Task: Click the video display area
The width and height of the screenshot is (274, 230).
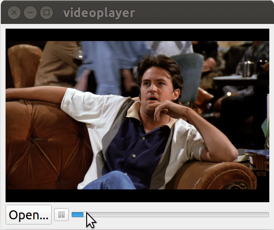Action: pyautogui.click(x=137, y=115)
